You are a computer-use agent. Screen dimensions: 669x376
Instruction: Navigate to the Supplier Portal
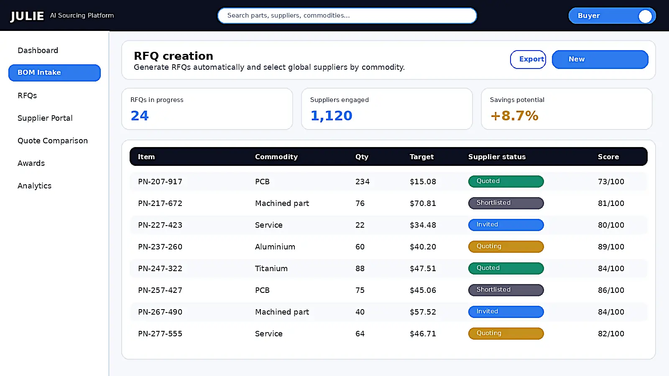pyautogui.click(x=45, y=118)
